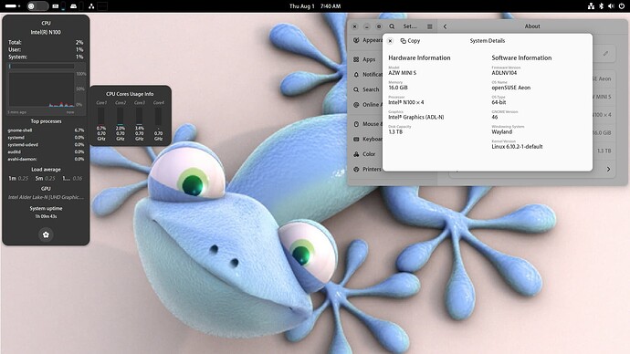Screen dimensions: 630x354
Task: Open the Settings hamburger menu
Action: point(429,26)
